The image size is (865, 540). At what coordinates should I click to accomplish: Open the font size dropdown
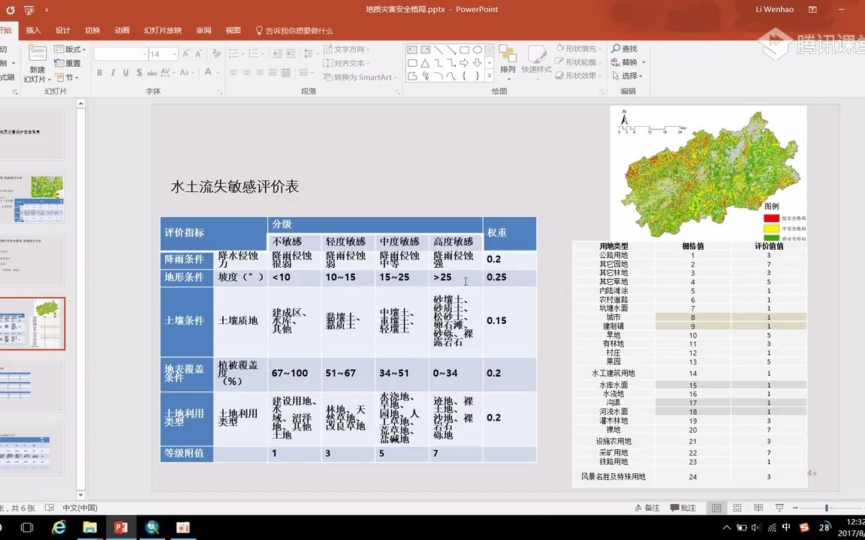[174, 54]
